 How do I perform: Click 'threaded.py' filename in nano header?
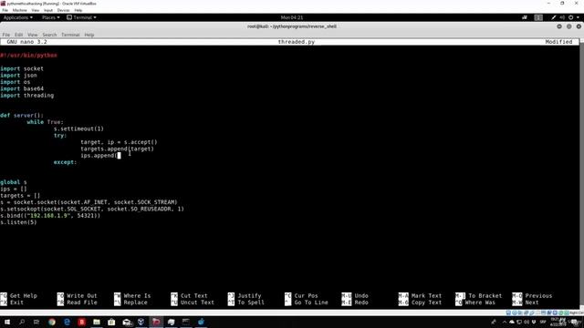tap(297, 42)
